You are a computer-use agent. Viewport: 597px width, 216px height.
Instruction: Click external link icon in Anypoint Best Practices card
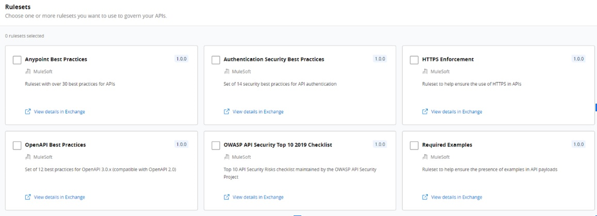(x=28, y=111)
